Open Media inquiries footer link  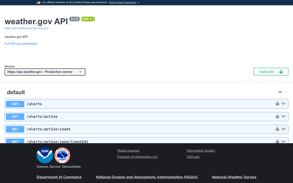pyautogui.click(x=128, y=151)
